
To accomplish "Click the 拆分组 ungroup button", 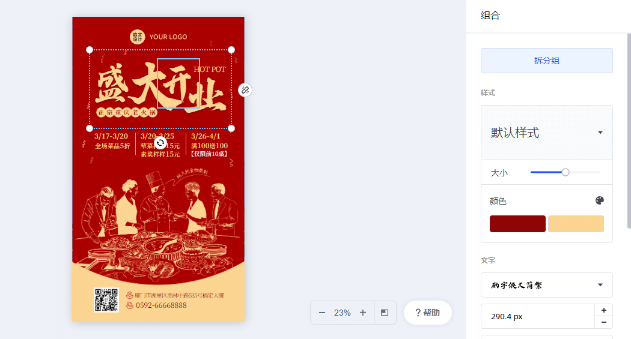I will [x=547, y=61].
